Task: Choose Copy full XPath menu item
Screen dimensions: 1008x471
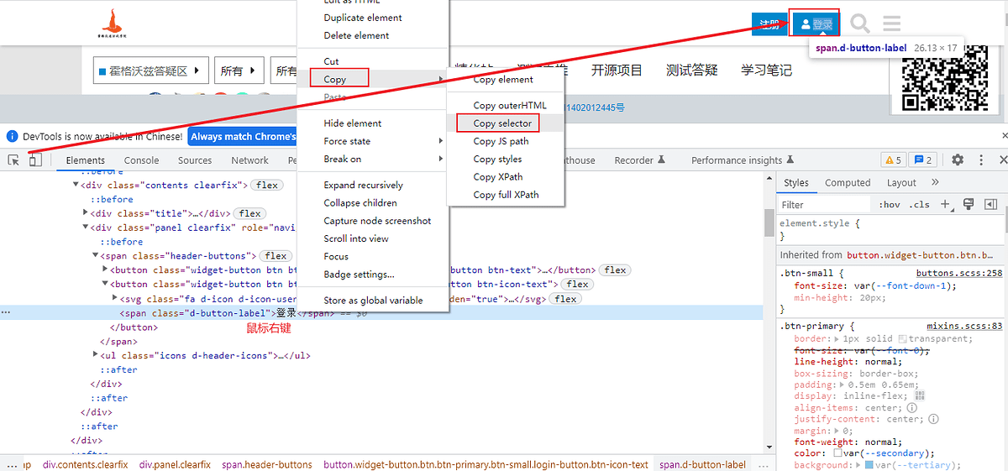Action: click(x=505, y=195)
